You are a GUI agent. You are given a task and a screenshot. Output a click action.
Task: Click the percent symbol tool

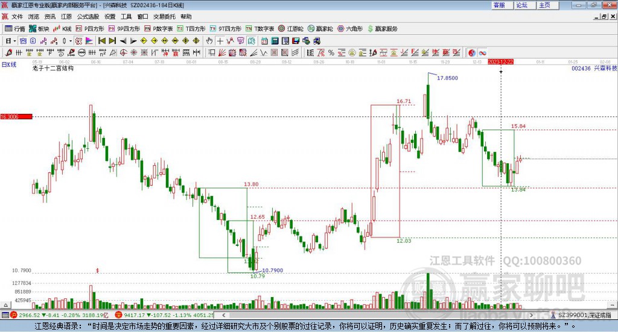[331, 52]
